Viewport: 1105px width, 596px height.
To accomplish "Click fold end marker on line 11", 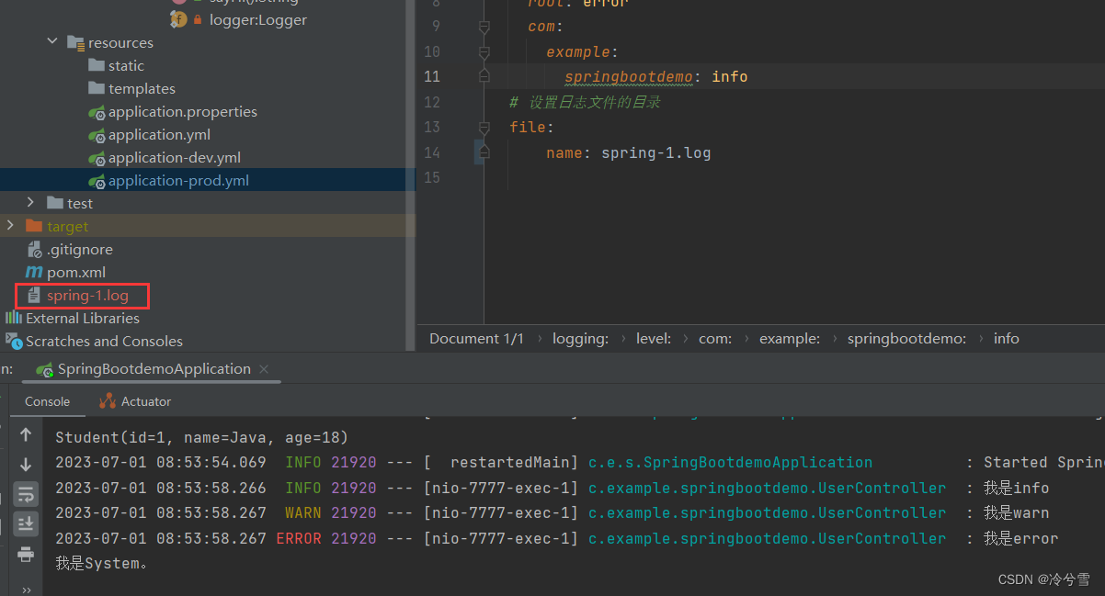I will tap(484, 76).
